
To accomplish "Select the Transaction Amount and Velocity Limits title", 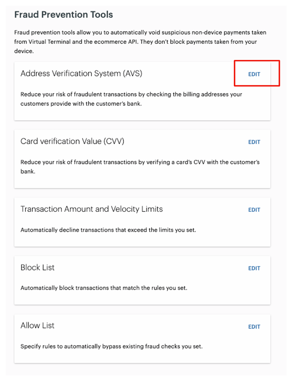I will [x=92, y=209].
